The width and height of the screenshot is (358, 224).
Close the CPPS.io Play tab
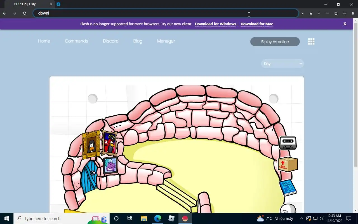[51, 4]
